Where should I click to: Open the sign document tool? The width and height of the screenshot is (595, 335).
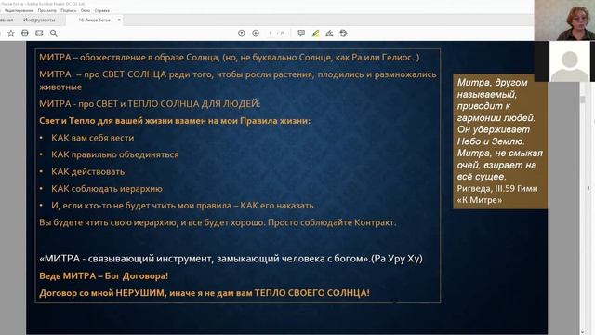(329, 33)
